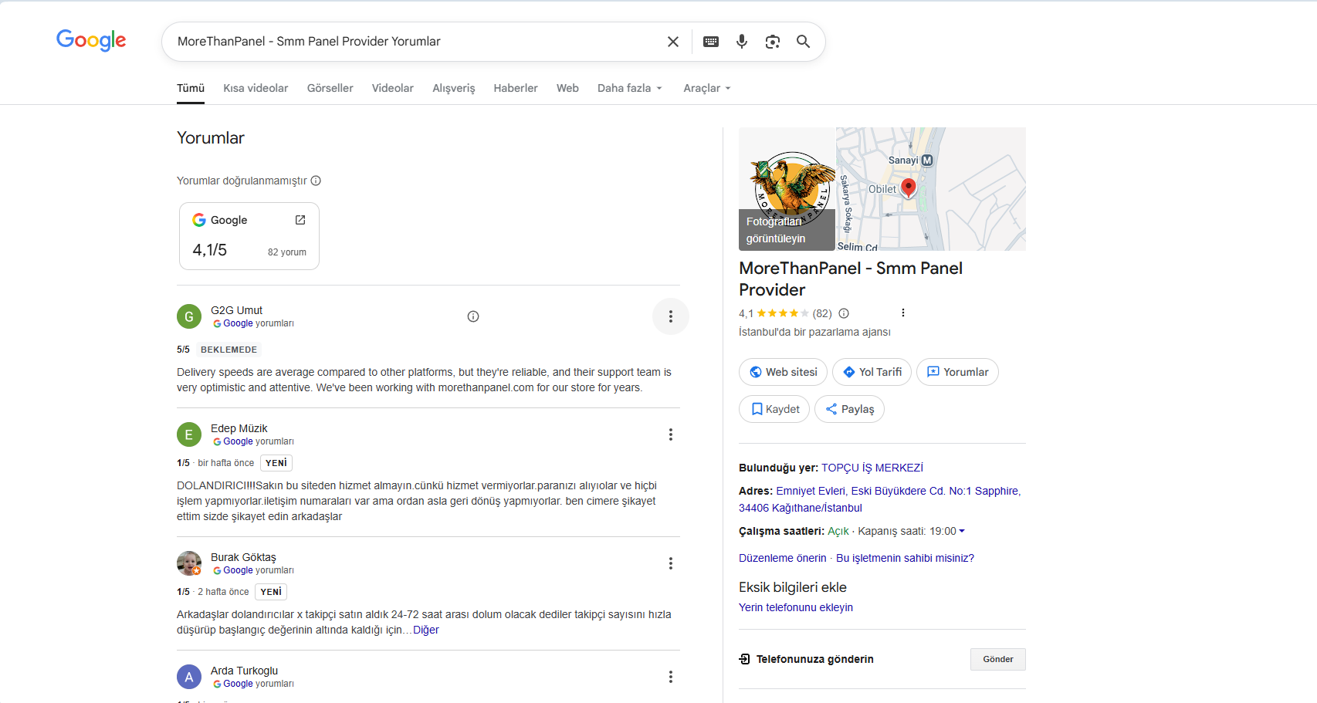The image size is (1317, 703).
Task: Open the Emniyet Evleri address link
Action: coord(880,499)
